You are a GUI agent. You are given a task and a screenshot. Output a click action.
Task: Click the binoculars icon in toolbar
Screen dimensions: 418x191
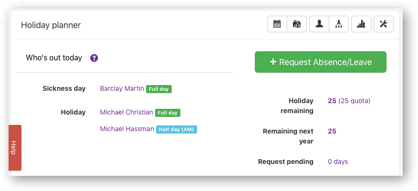(297, 24)
